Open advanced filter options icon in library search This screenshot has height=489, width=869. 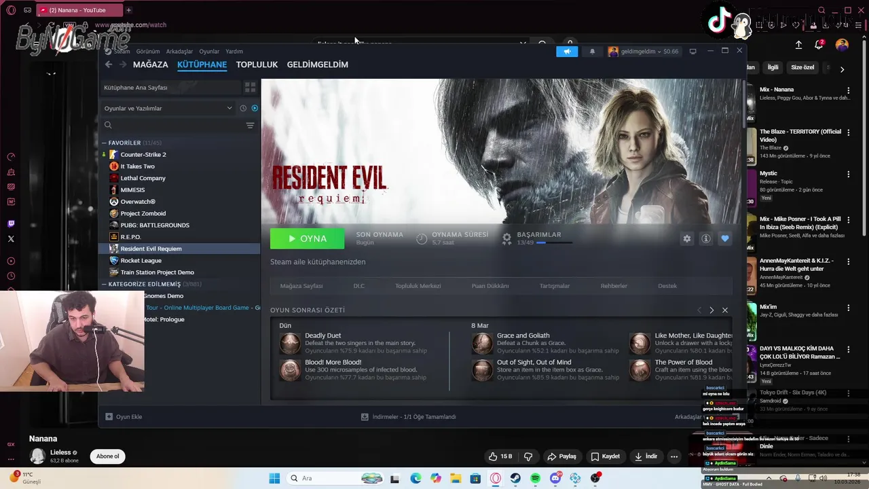pyautogui.click(x=250, y=125)
